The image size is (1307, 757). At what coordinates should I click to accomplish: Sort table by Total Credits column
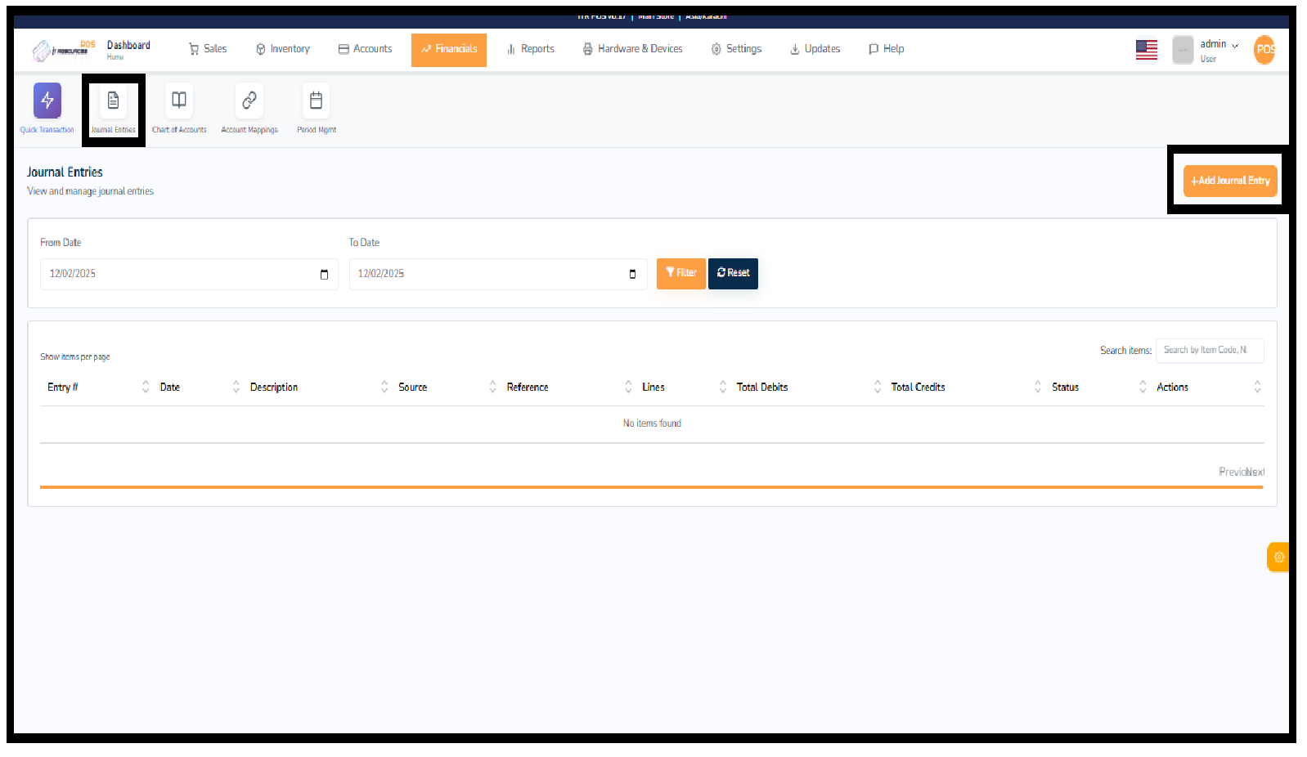pyautogui.click(x=1037, y=387)
